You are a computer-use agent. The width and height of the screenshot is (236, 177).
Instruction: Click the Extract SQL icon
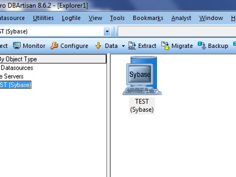pyautogui.click(x=132, y=45)
